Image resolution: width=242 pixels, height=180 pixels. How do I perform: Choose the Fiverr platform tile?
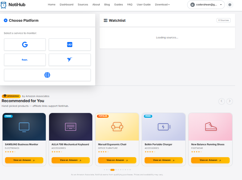[x=25, y=60]
